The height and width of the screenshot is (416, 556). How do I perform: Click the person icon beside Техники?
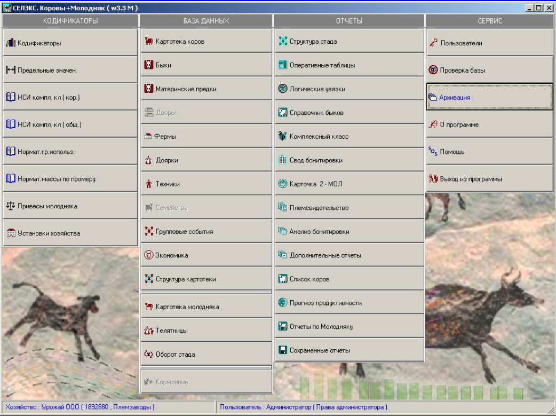click(x=148, y=184)
